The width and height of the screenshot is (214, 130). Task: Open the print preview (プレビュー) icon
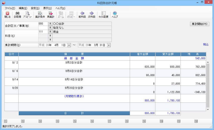coord(28,15)
